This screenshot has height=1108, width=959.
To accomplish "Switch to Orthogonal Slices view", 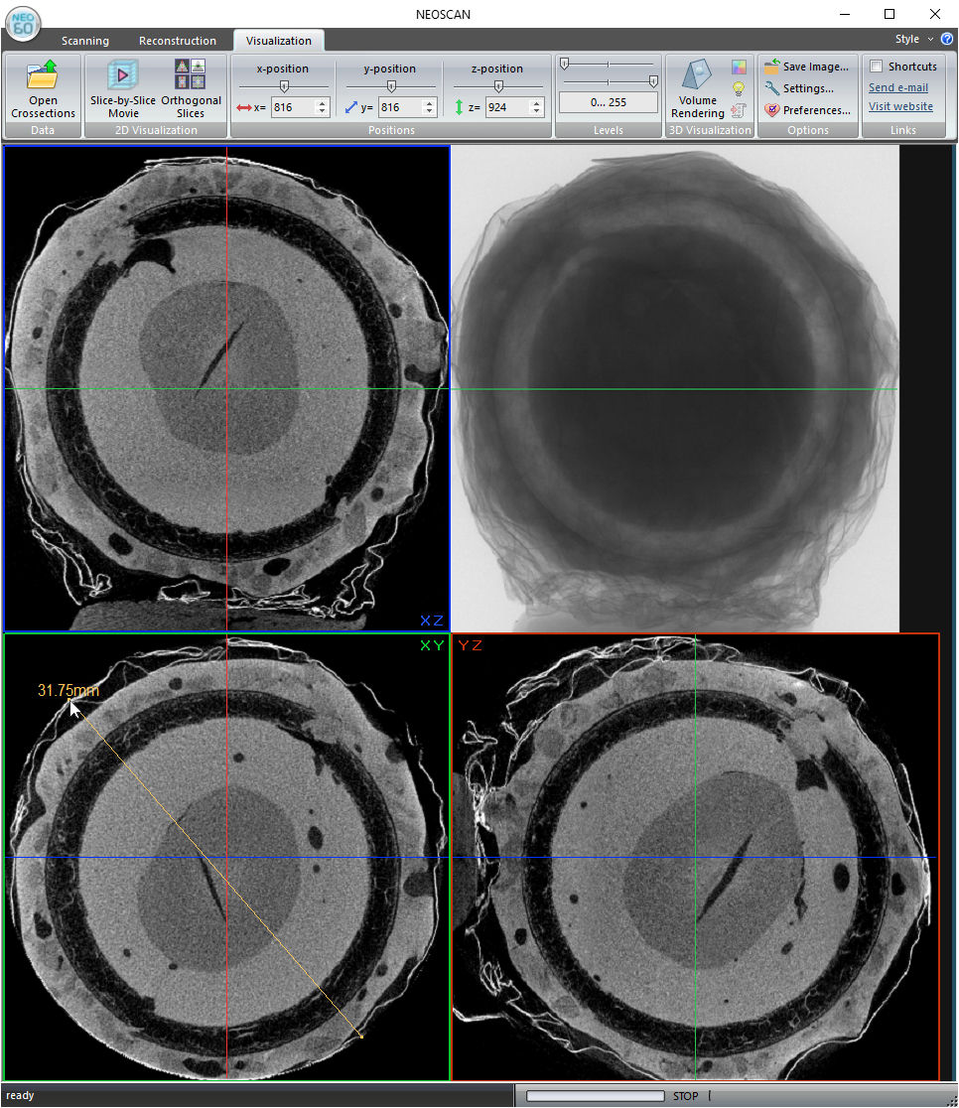I will point(191,76).
